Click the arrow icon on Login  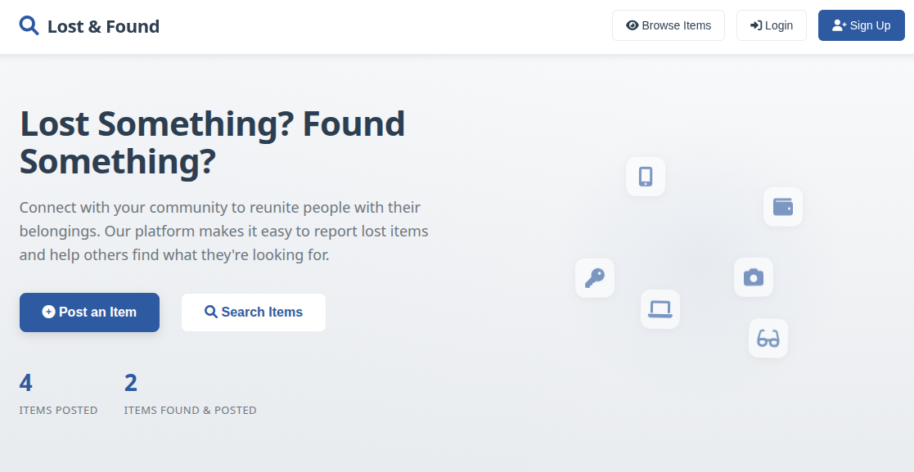point(756,25)
